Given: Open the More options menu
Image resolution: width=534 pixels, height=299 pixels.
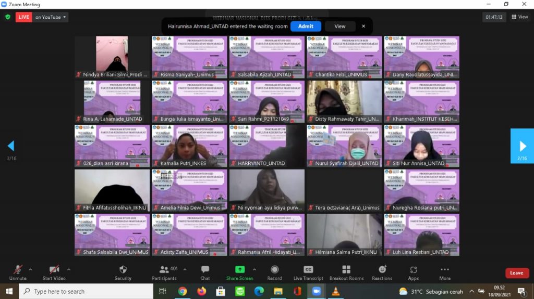Looking at the screenshot, I should pos(445,269).
